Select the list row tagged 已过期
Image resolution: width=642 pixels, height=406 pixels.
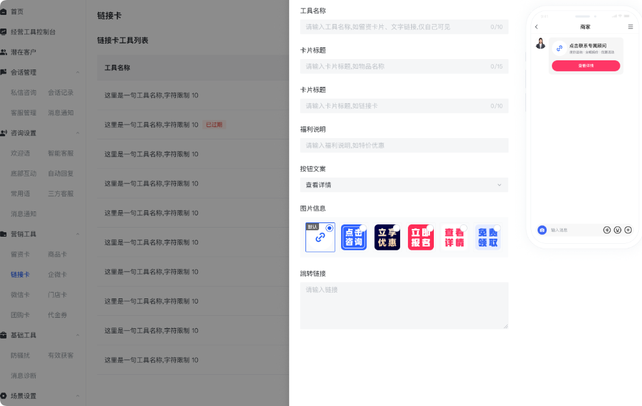tap(193, 125)
